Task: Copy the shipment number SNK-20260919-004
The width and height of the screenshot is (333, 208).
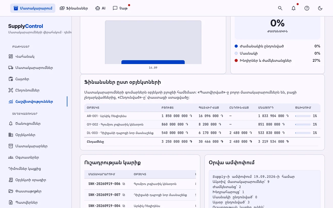Action: [x=124, y=206]
